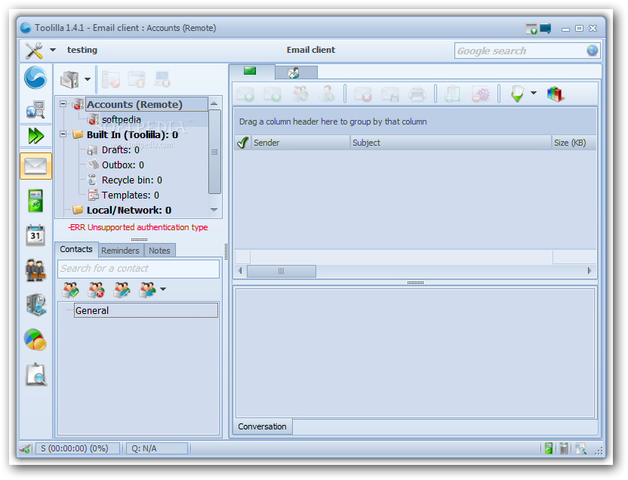628x480 pixels.
Task: Click the mail server accounts icon in folder toolbar
Action: [69, 79]
